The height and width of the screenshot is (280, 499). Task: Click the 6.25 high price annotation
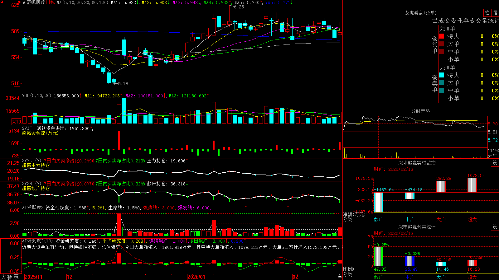pos(239,7)
